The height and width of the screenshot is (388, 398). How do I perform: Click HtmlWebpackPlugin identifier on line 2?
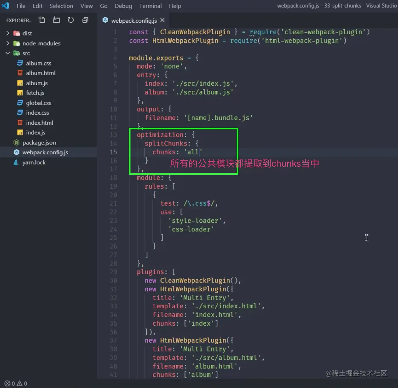185,40
